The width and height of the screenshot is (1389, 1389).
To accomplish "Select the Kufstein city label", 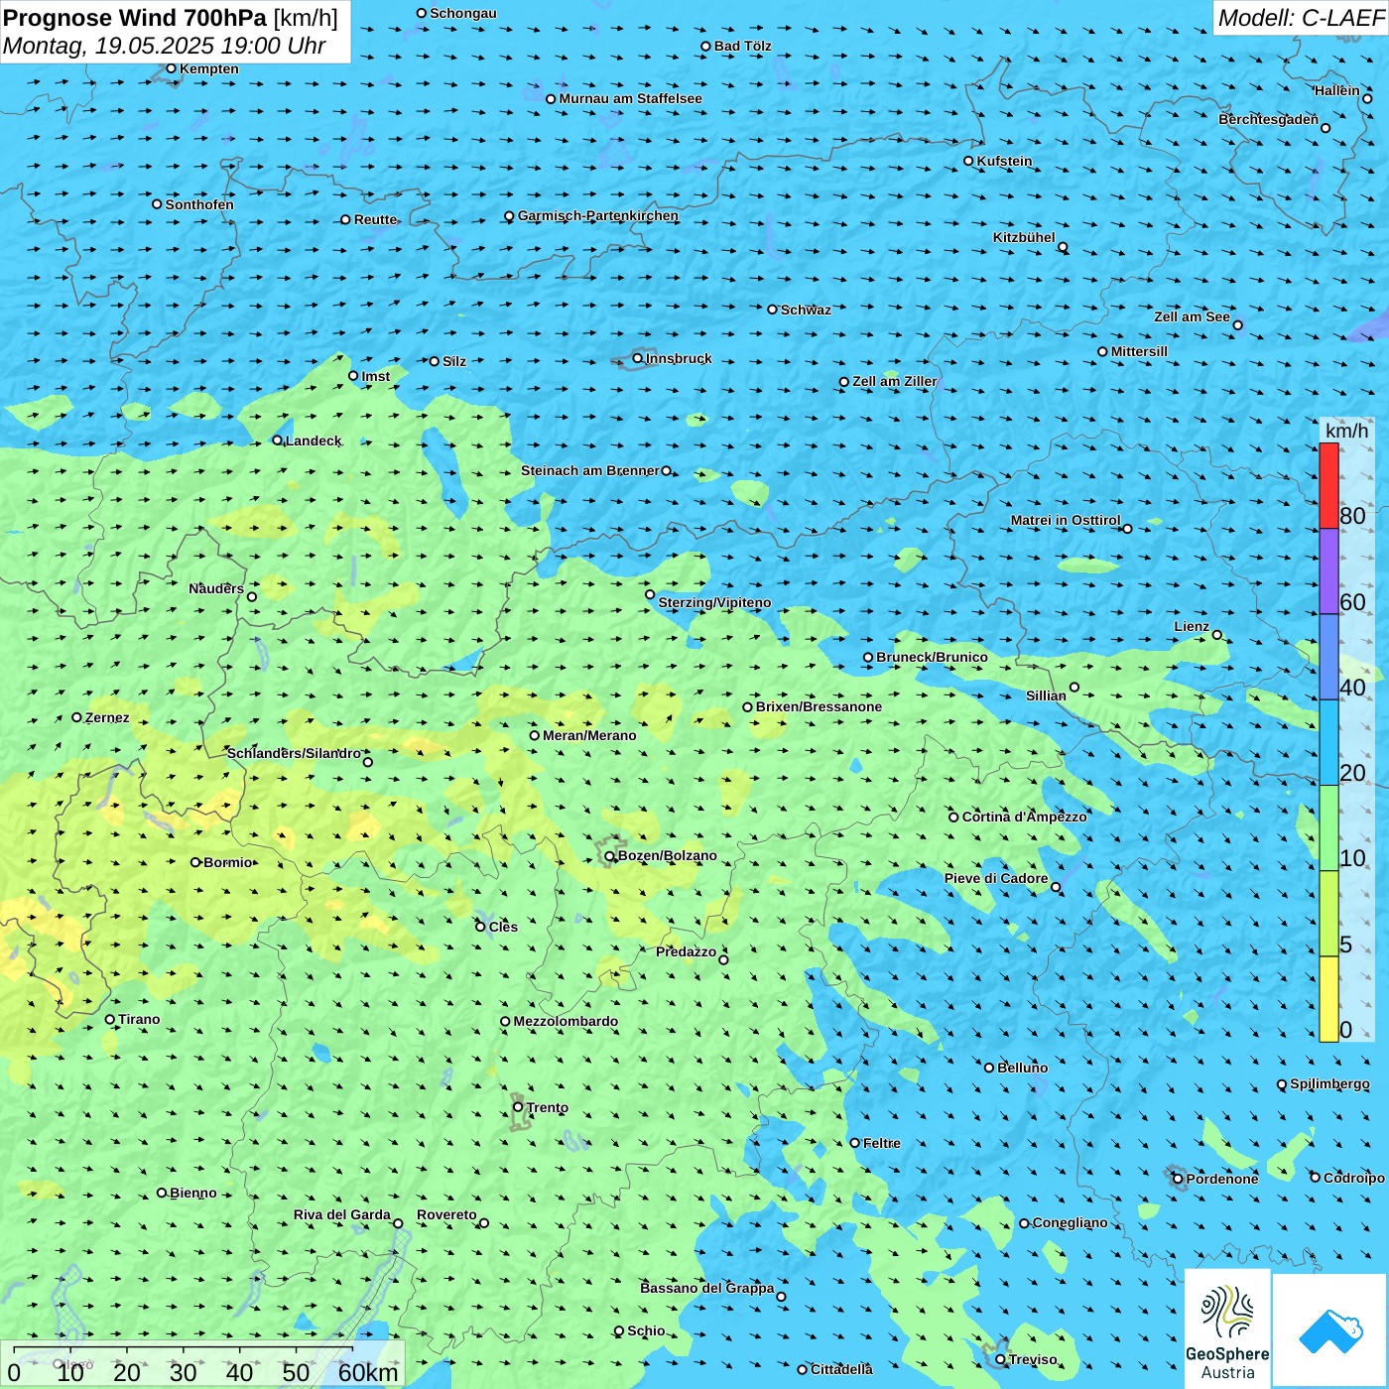I will (1004, 161).
